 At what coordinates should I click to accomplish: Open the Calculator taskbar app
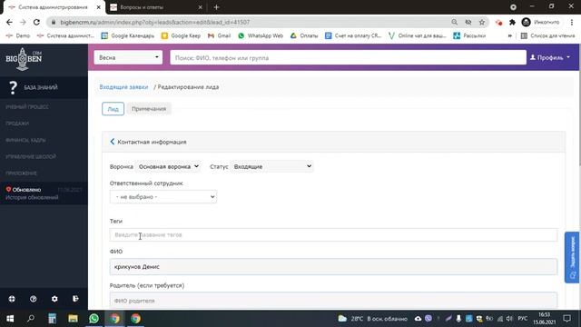coord(52,319)
